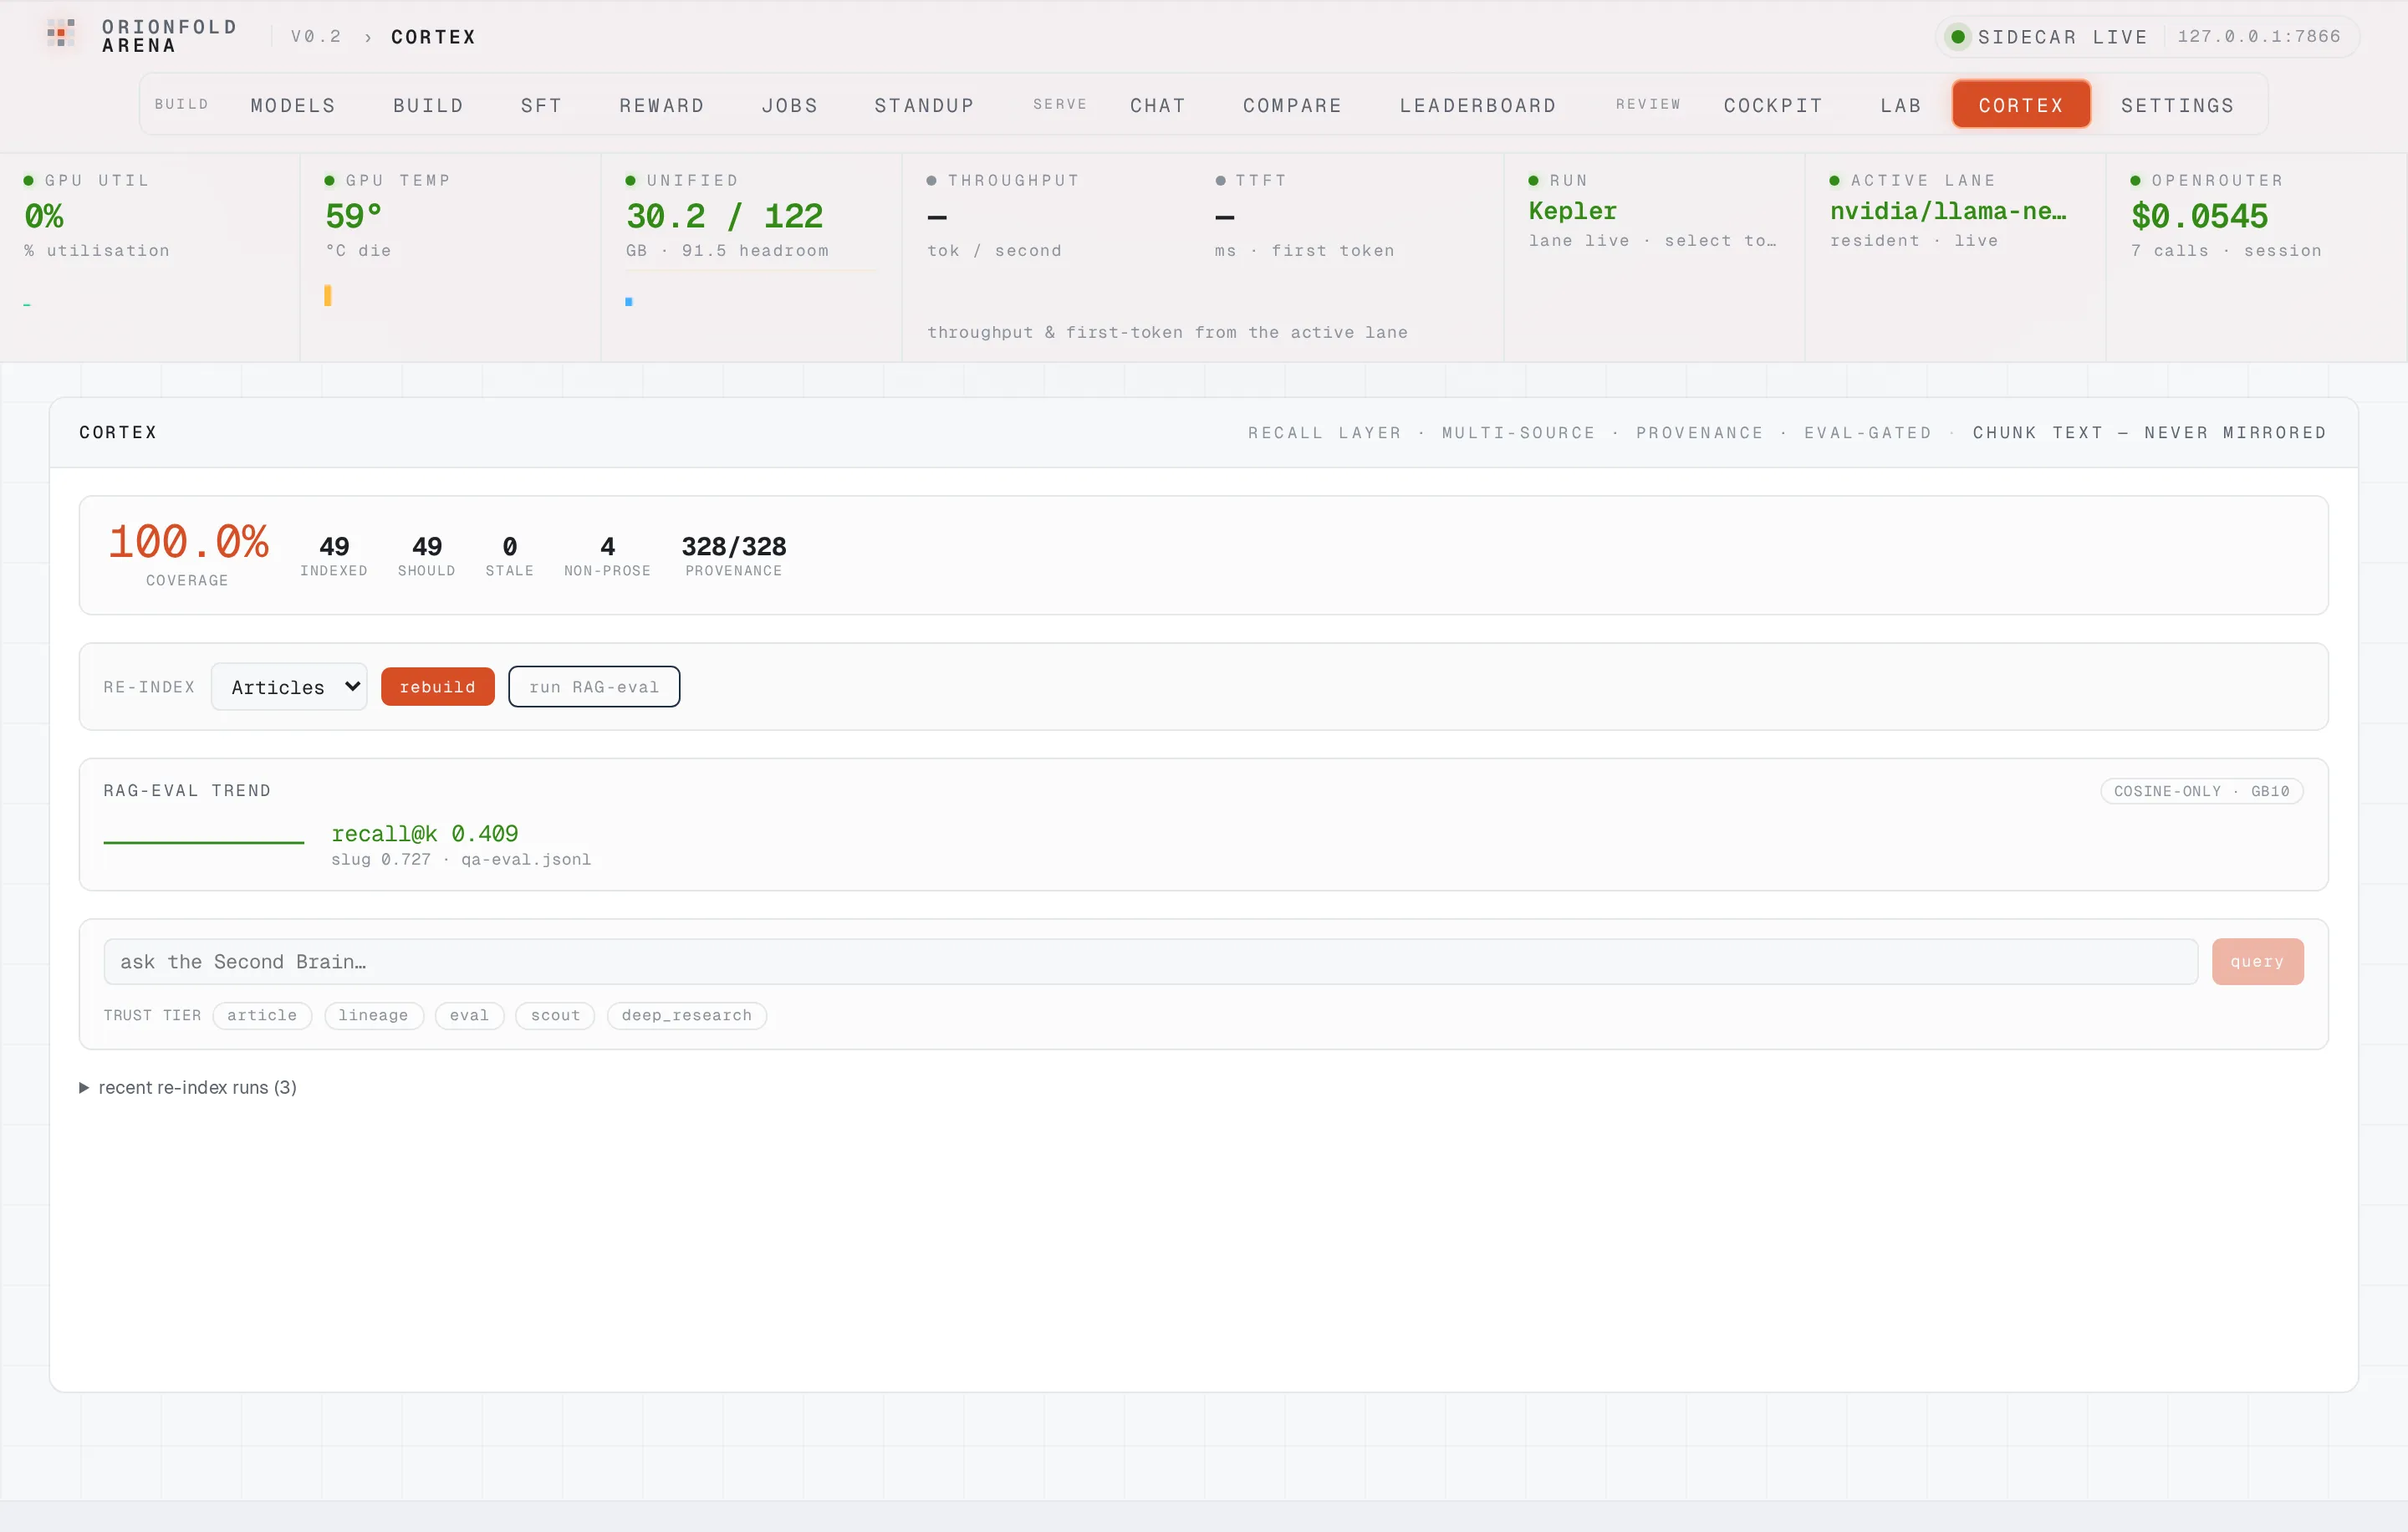Open the Cockpit tab
Image resolution: width=2408 pixels, height=1532 pixels.
[1773, 105]
